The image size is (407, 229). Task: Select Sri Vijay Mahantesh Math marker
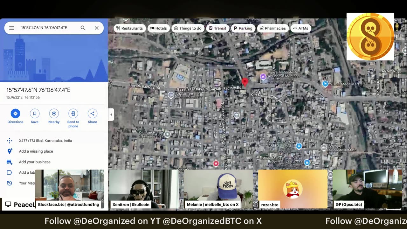(x=324, y=147)
